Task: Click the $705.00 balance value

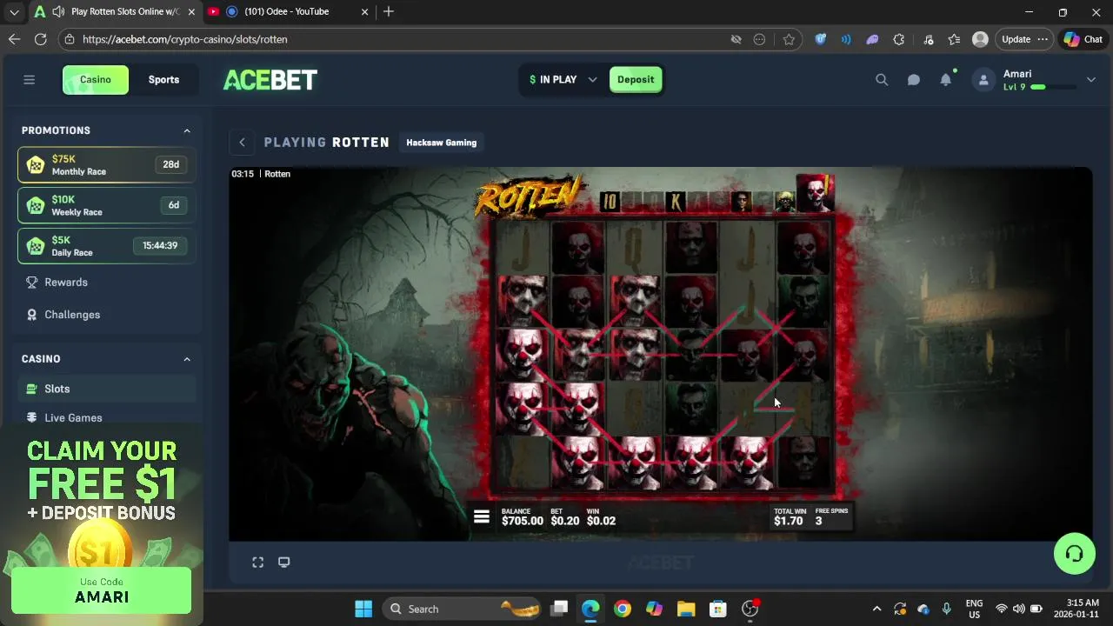Action: pyautogui.click(x=522, y=521)
